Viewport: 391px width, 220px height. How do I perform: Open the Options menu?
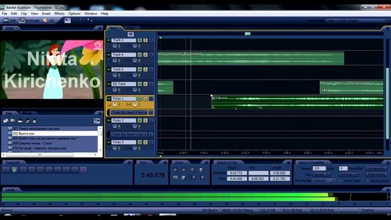[75, 13]
